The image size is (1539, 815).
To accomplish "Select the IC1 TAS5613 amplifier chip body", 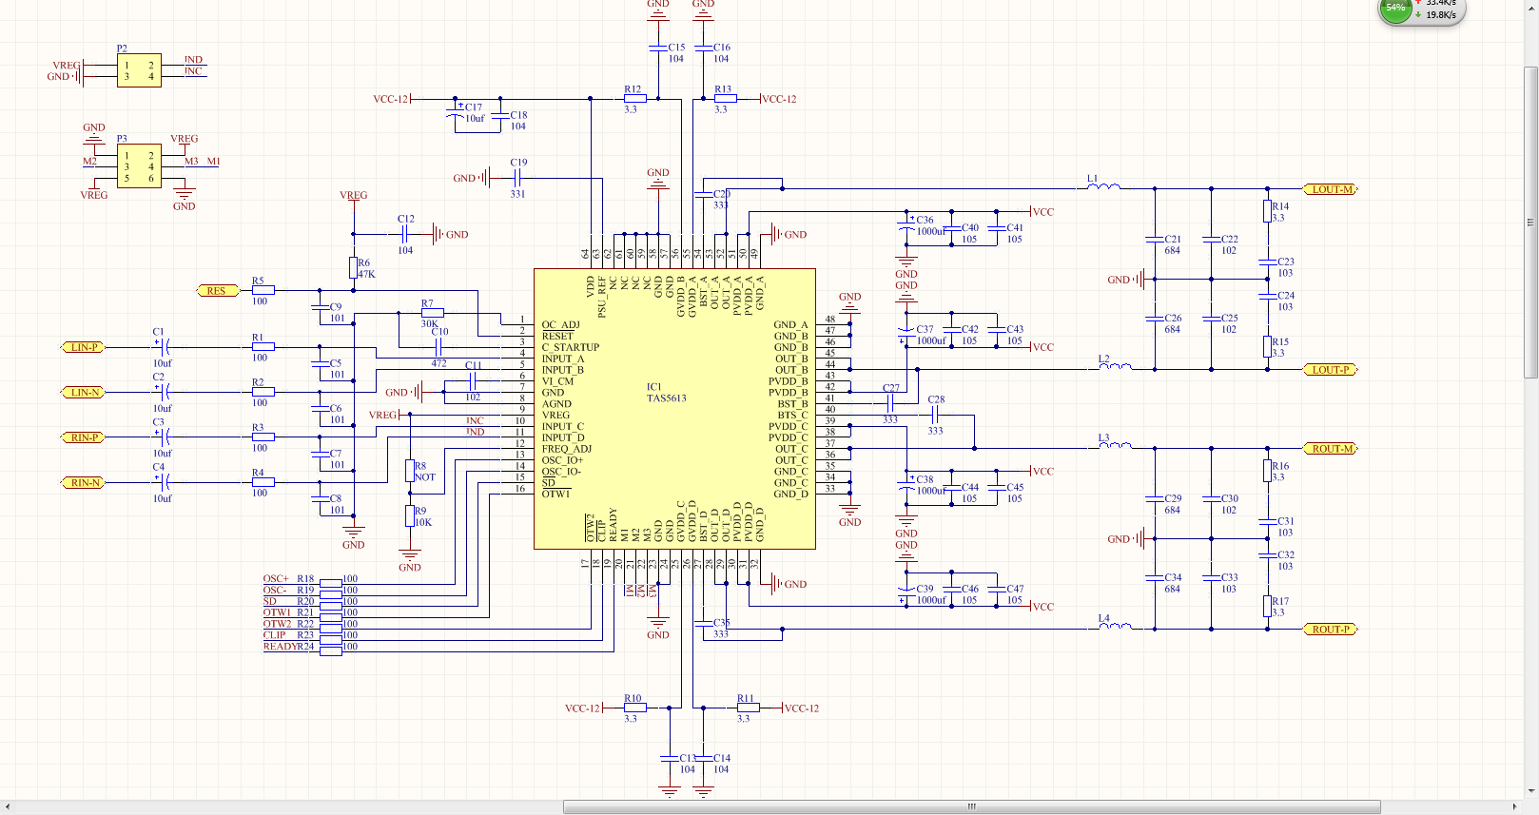I will [674, 409].
